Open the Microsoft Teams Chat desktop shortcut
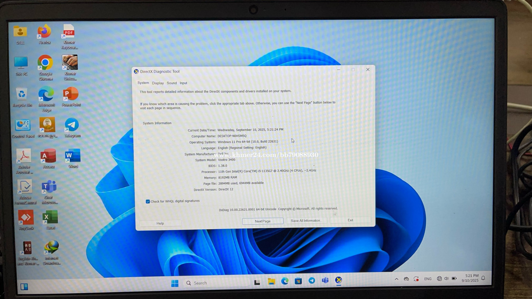Image resolution: width=532 pixels, height=299 pixels. pyautogui.click(x=49, y=192)
